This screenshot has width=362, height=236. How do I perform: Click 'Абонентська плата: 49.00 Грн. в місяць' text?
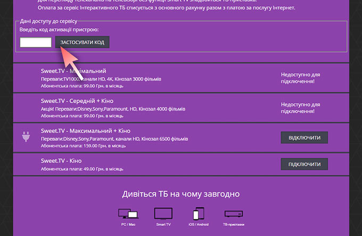(x=82, y=169)
